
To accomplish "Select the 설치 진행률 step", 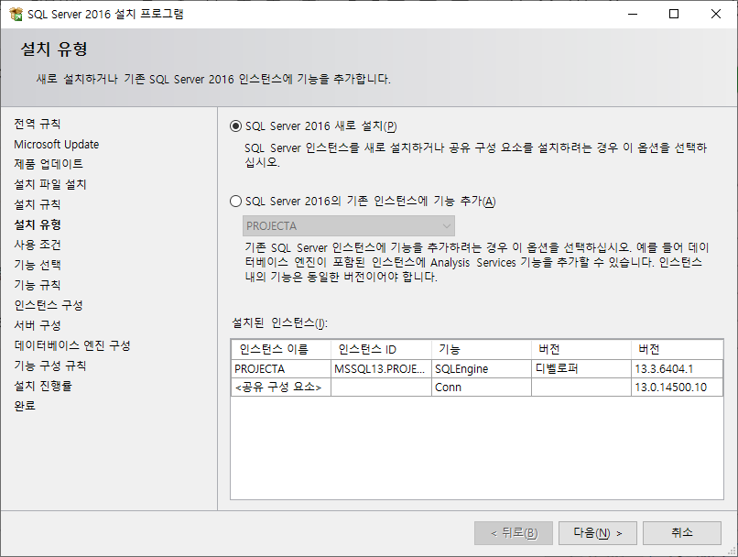I will click(43, 386).
